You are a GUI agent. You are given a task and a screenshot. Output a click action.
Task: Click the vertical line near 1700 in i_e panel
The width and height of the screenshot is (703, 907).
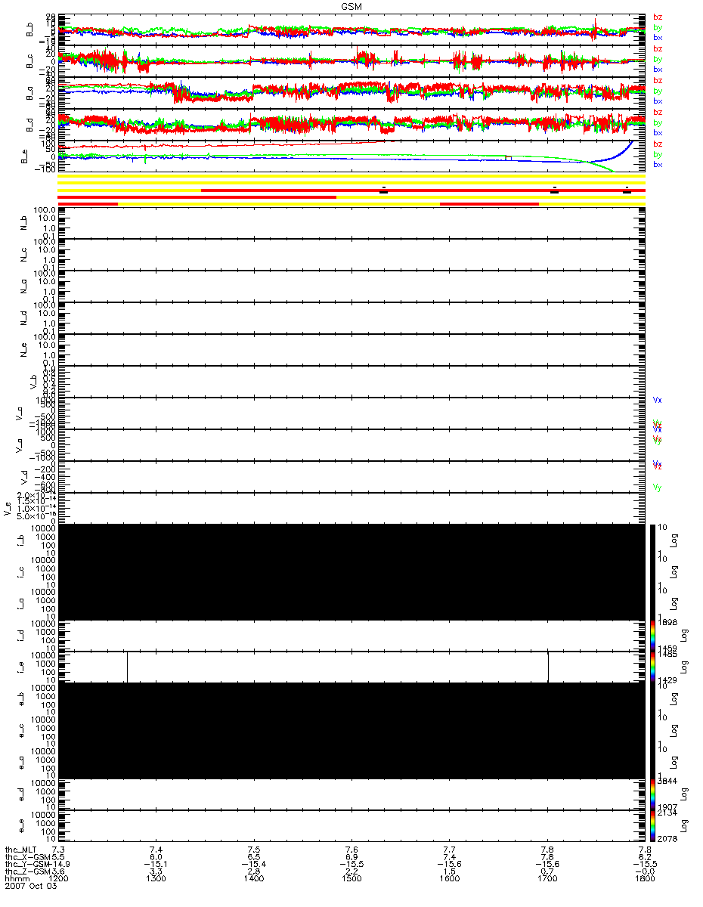click(548, 667)
